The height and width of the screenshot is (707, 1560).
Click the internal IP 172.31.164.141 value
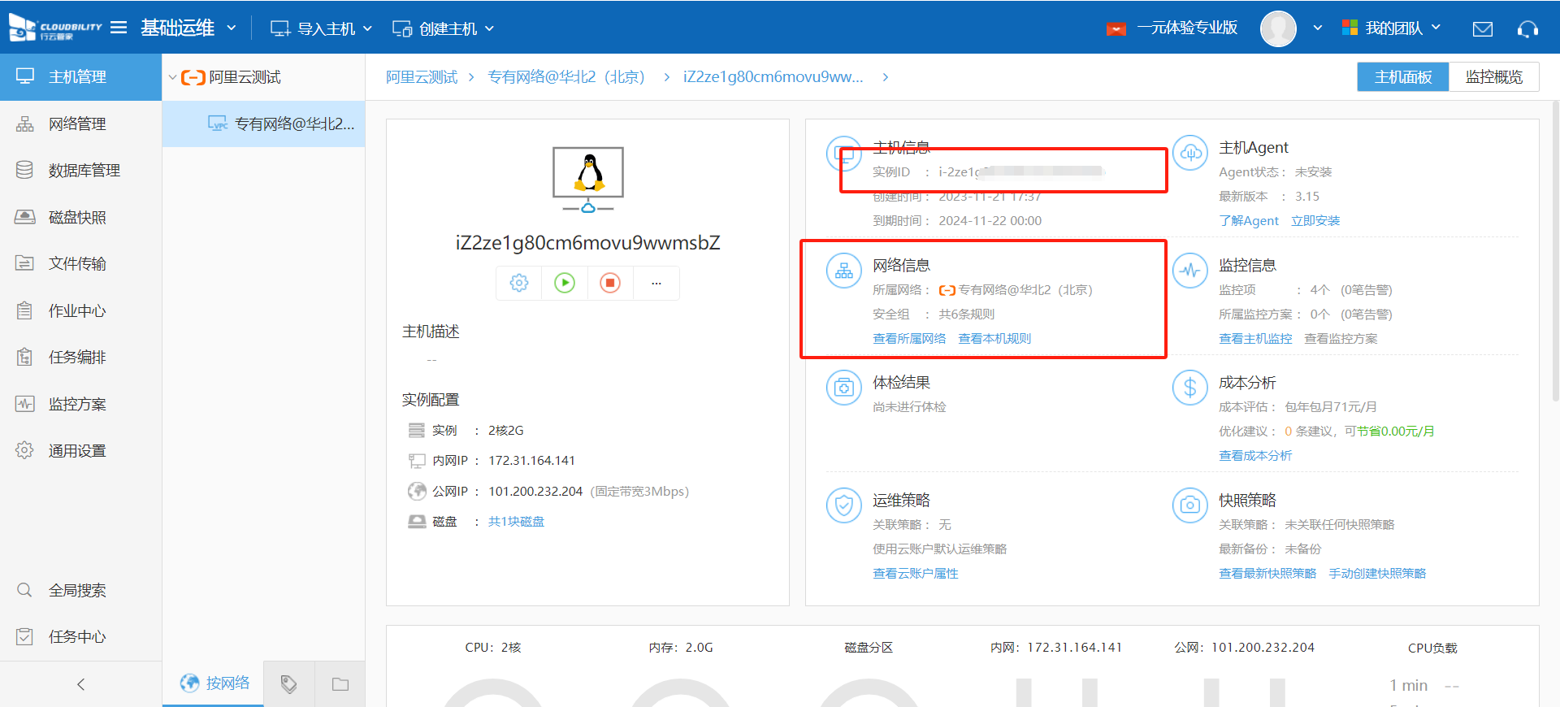[531, 461]
